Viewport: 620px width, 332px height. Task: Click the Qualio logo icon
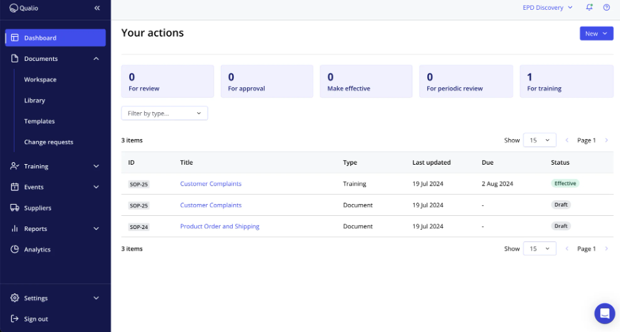coord(13,8)
